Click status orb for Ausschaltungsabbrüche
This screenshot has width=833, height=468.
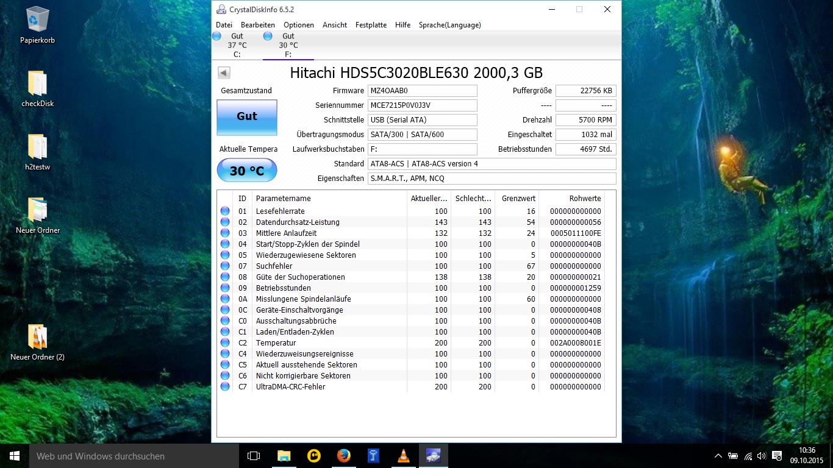pyautogui.click(x=225, y=321)
